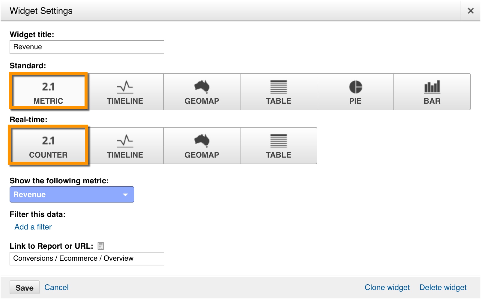The width and height of the screenshot is (481, 299).
Task: Delete widget using the footer link
Action: coord(443,287)
